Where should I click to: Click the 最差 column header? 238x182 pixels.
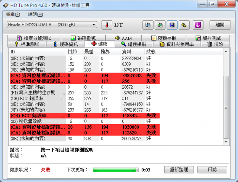[x=91, y=52]
